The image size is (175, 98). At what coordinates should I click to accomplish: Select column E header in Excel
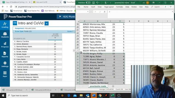(129, 21)
